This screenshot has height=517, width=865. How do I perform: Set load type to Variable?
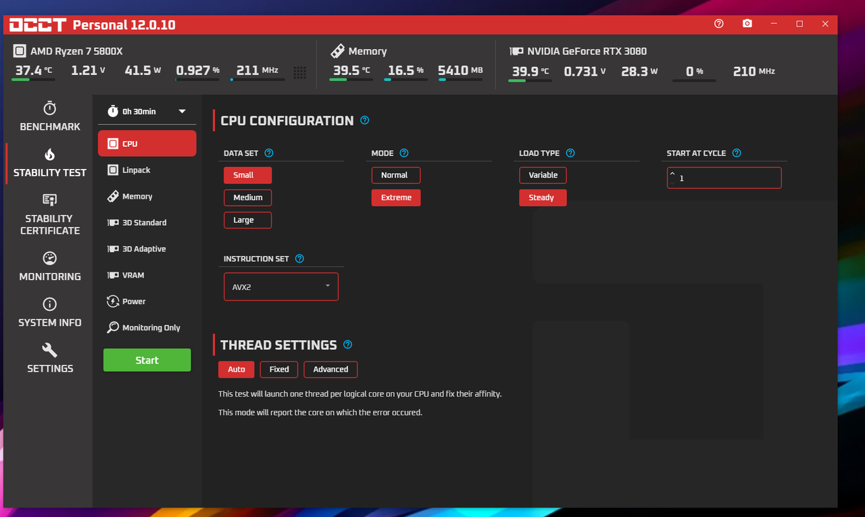pyautogui.click(x=543, y=175)
